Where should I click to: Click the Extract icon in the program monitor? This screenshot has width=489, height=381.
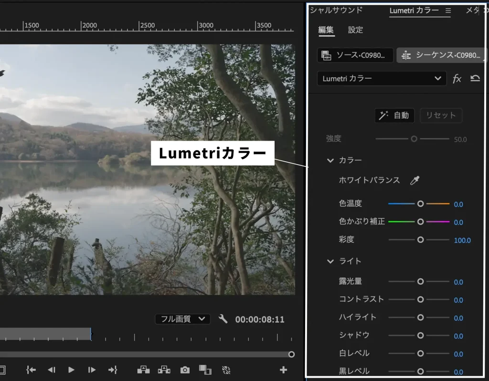(x=164, y=370)
